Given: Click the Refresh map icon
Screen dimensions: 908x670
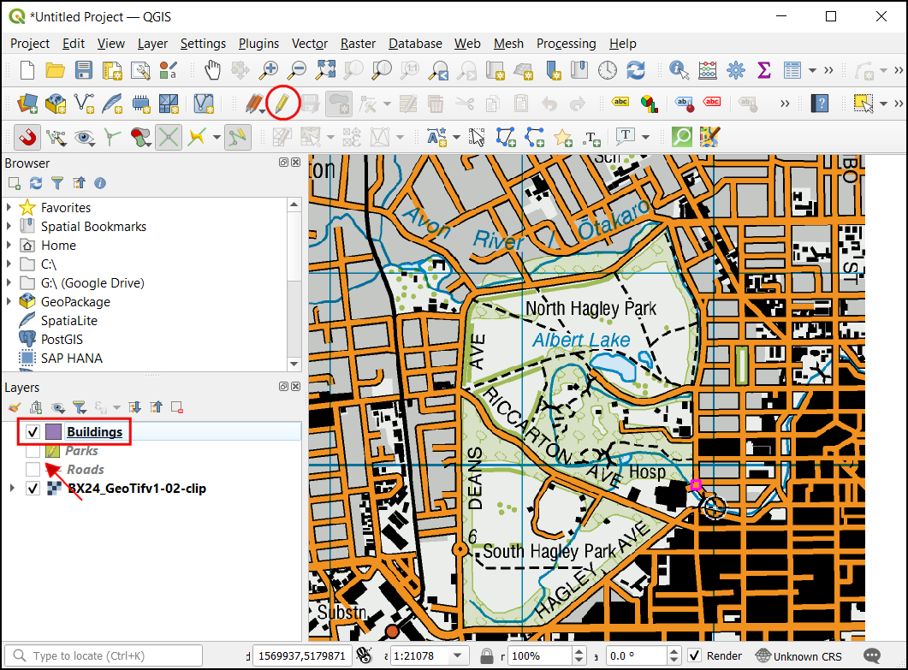Looking at the screenshot, I should (636, 70).
